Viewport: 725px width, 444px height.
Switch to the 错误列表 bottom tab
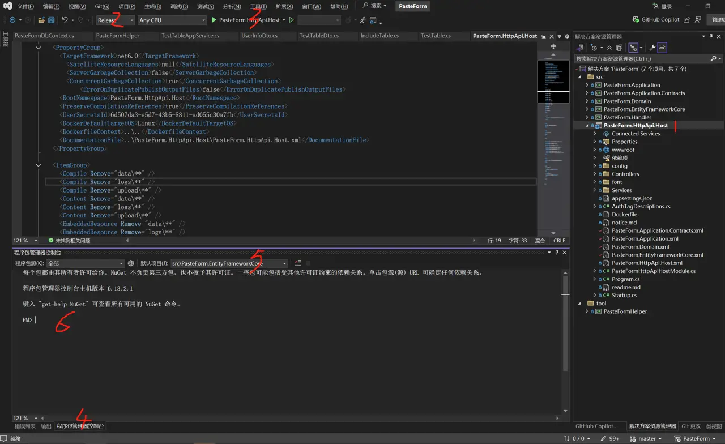(x=25, y=426)
